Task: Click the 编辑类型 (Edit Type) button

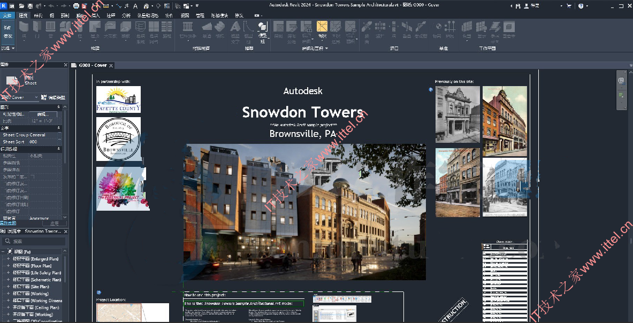Action: [x=54, y=97]
